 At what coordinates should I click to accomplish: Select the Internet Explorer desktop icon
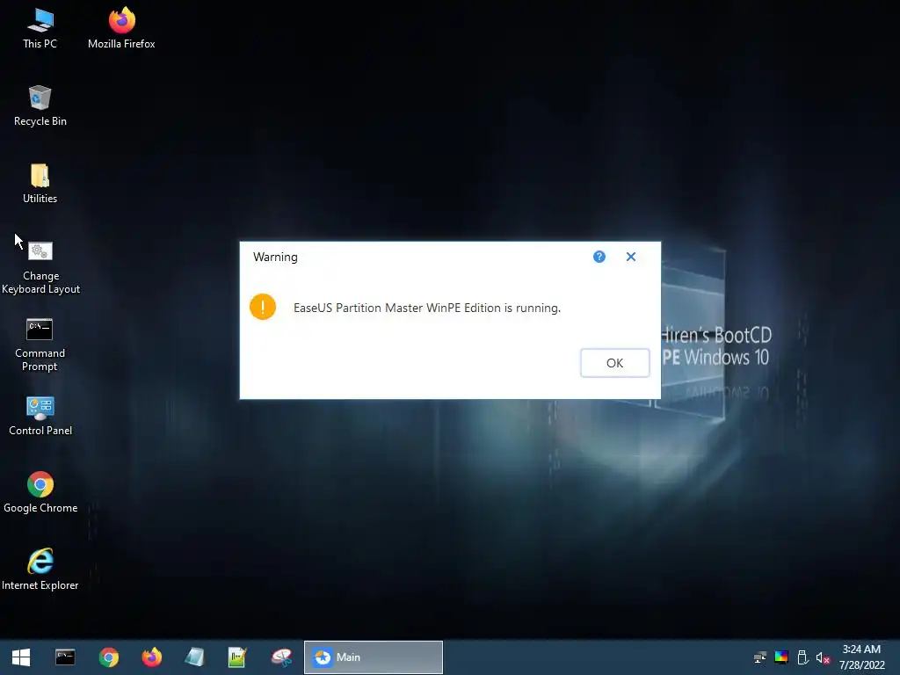[x=40, y=570]
